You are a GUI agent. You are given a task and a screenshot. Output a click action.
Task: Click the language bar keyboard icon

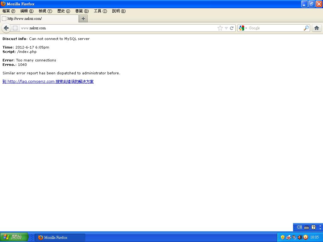(x=307, y=227)
